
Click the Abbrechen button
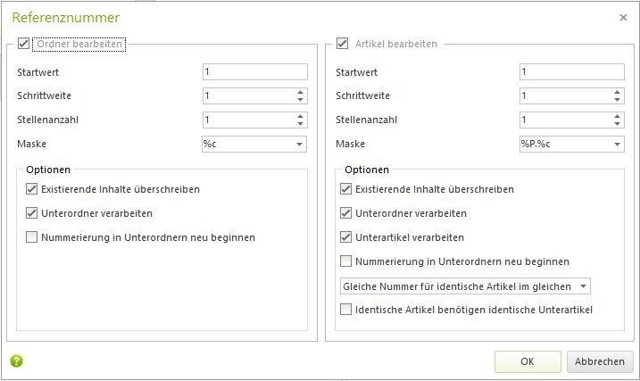click(x=600, y=361)
